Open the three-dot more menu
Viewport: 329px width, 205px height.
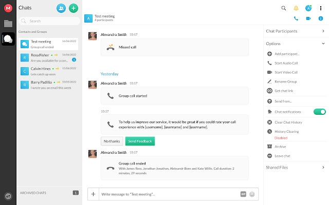point(321,8)
